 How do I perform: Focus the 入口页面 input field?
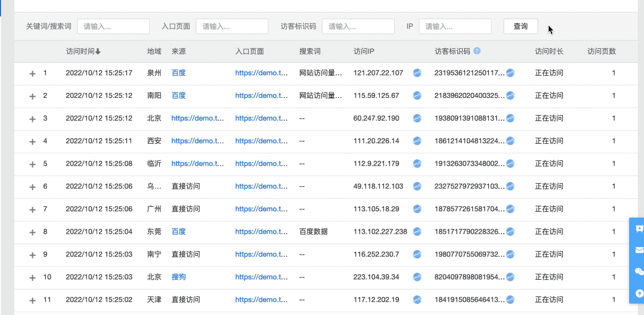(x=232, y=26)
